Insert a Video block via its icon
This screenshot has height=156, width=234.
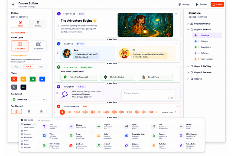click(x=44, y=136)
